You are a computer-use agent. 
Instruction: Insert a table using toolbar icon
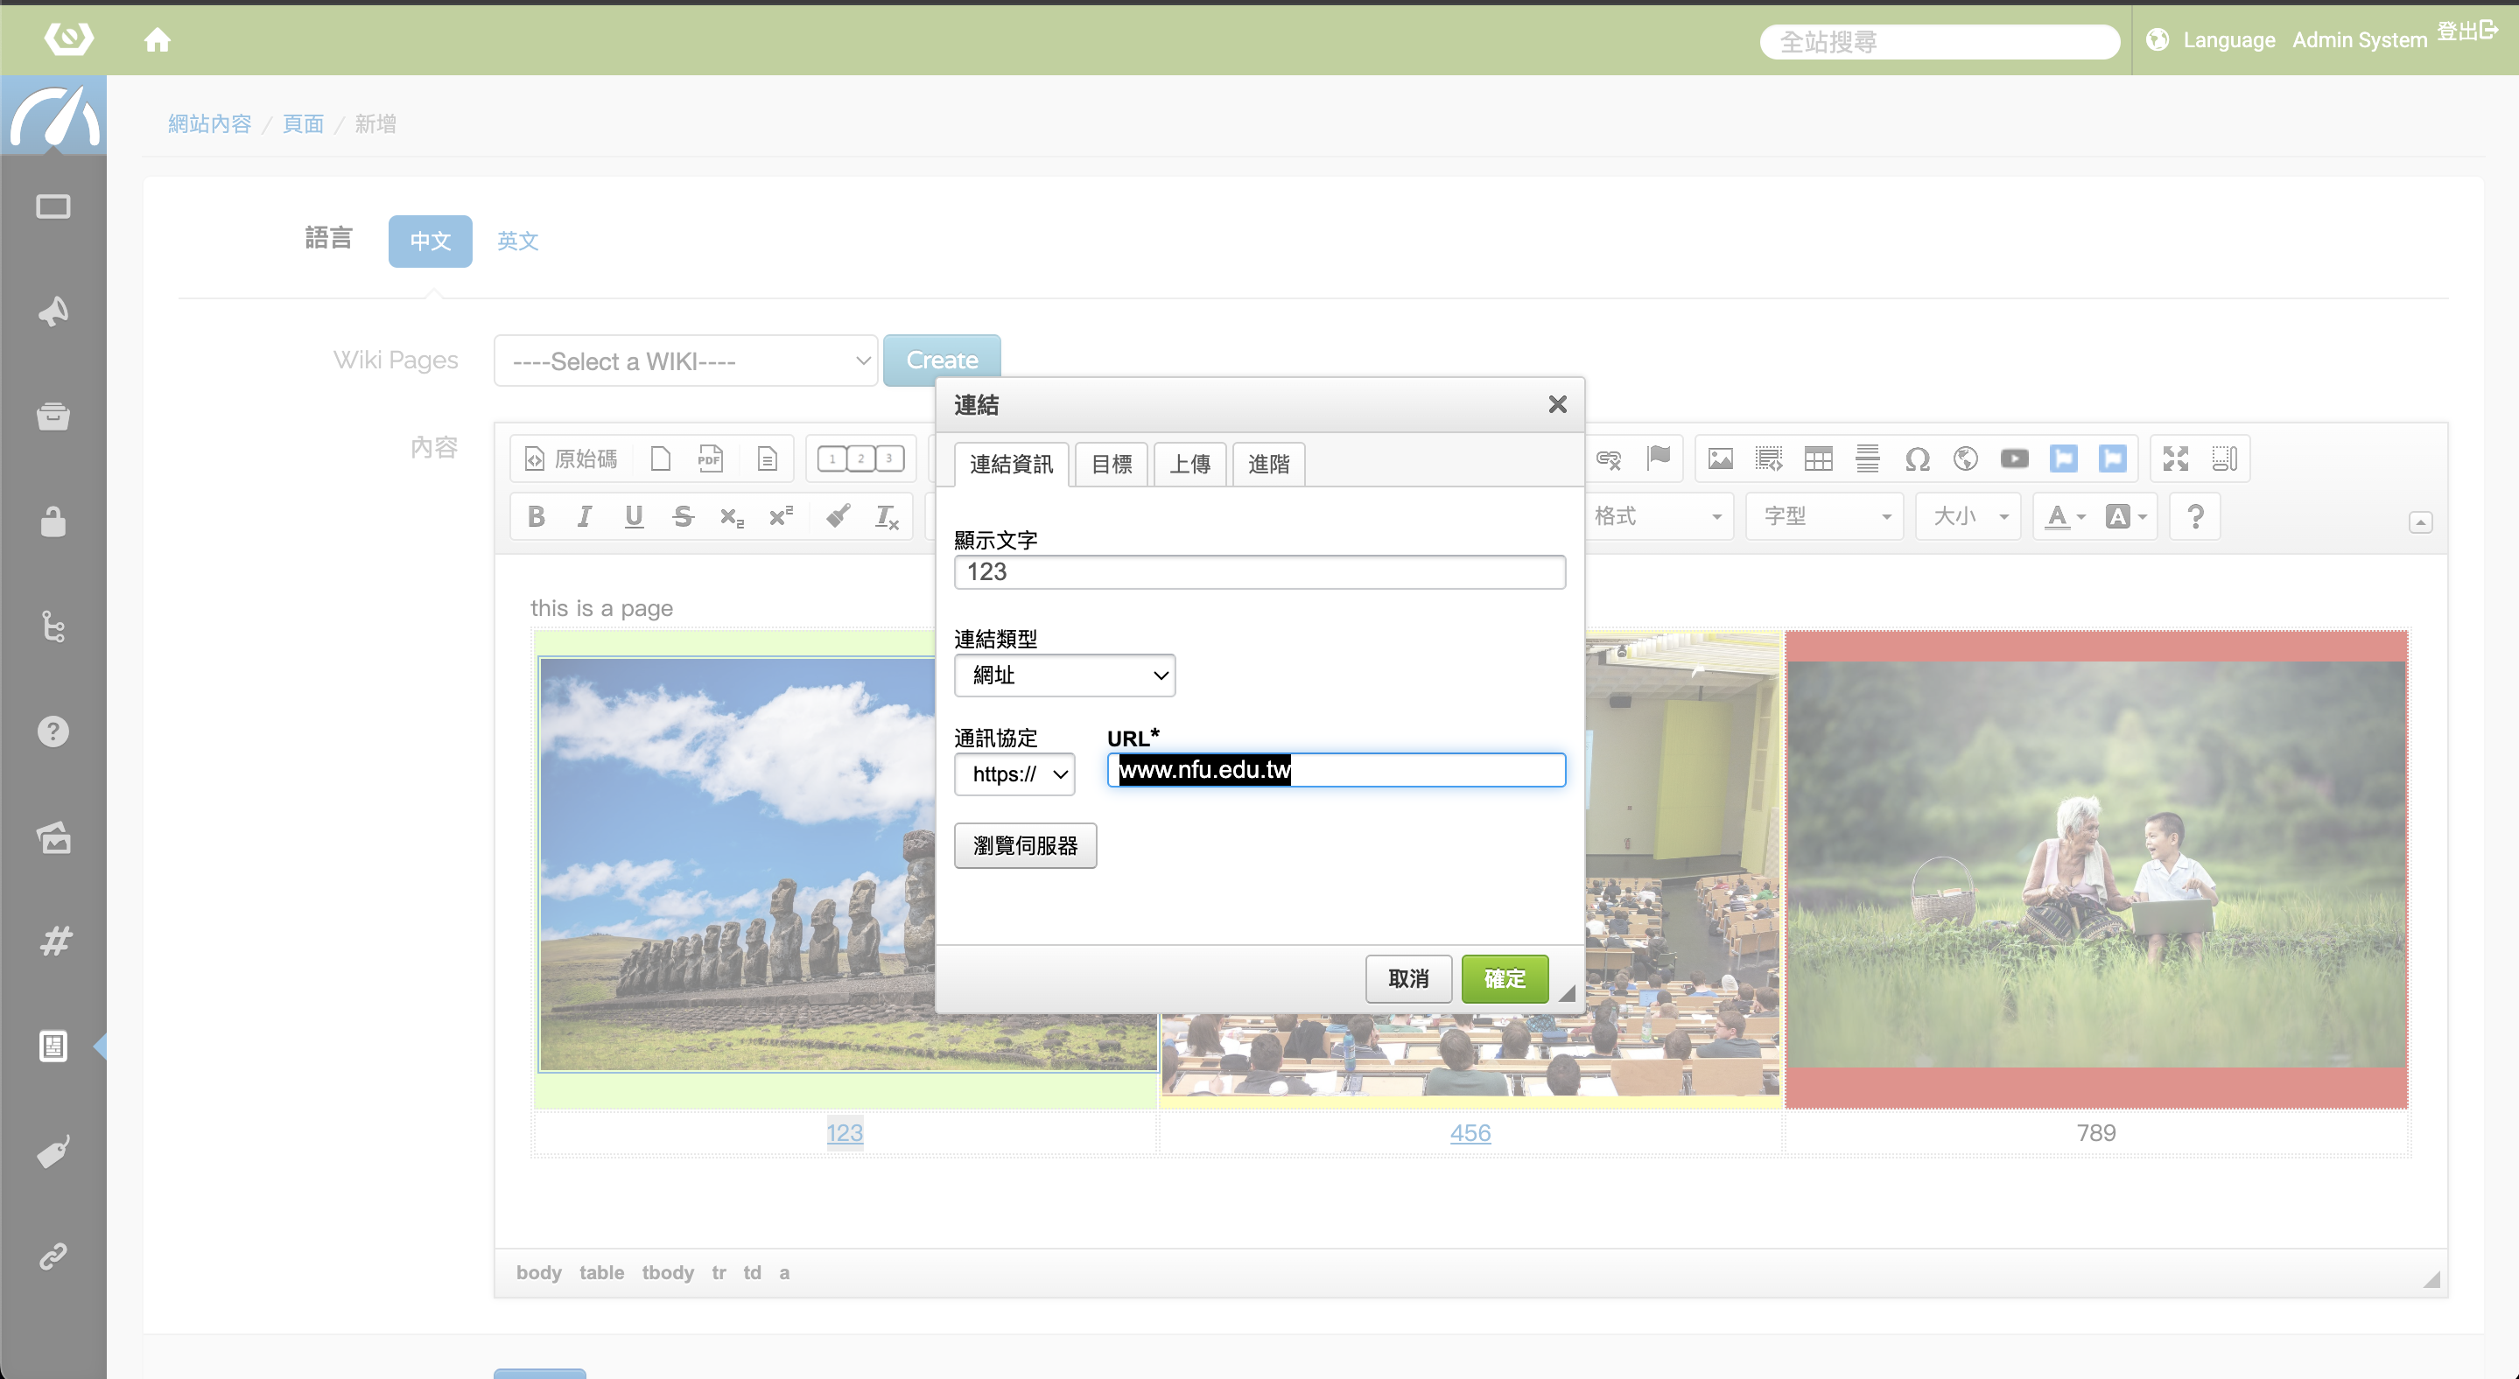pyautogui.click(x=1818, y=458)
